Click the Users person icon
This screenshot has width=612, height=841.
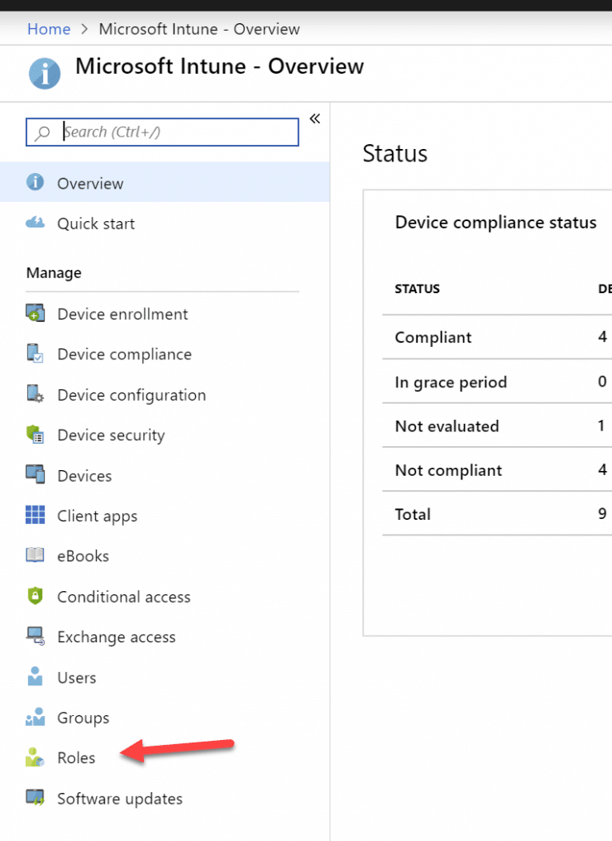(36, 677)
